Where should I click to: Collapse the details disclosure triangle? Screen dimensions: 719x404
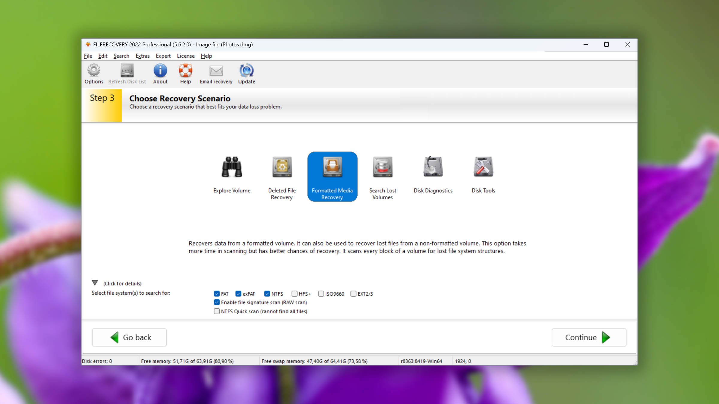[x=95, y=283]
